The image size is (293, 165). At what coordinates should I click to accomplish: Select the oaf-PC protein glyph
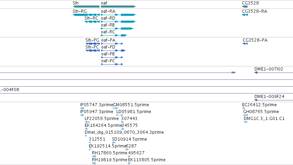tap(112, 64)
